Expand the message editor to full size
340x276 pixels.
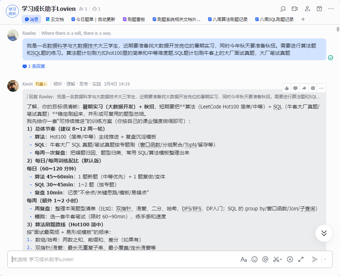[300, 259]
